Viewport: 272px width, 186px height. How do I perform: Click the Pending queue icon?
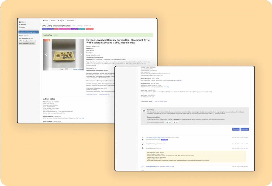[20, 24]
